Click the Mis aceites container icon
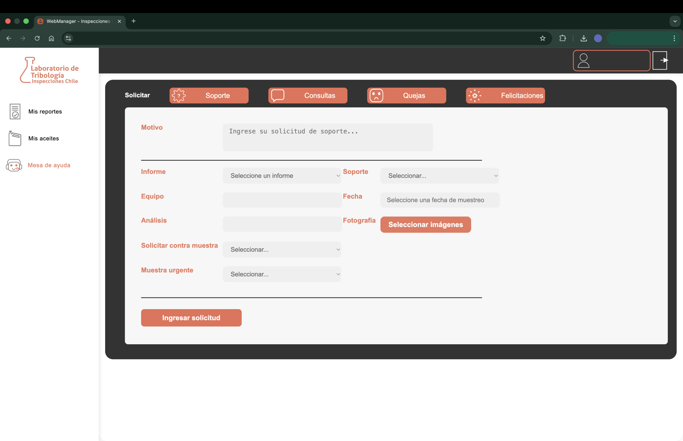This screenshot has height=441, width=683. [x=15, y=138]
